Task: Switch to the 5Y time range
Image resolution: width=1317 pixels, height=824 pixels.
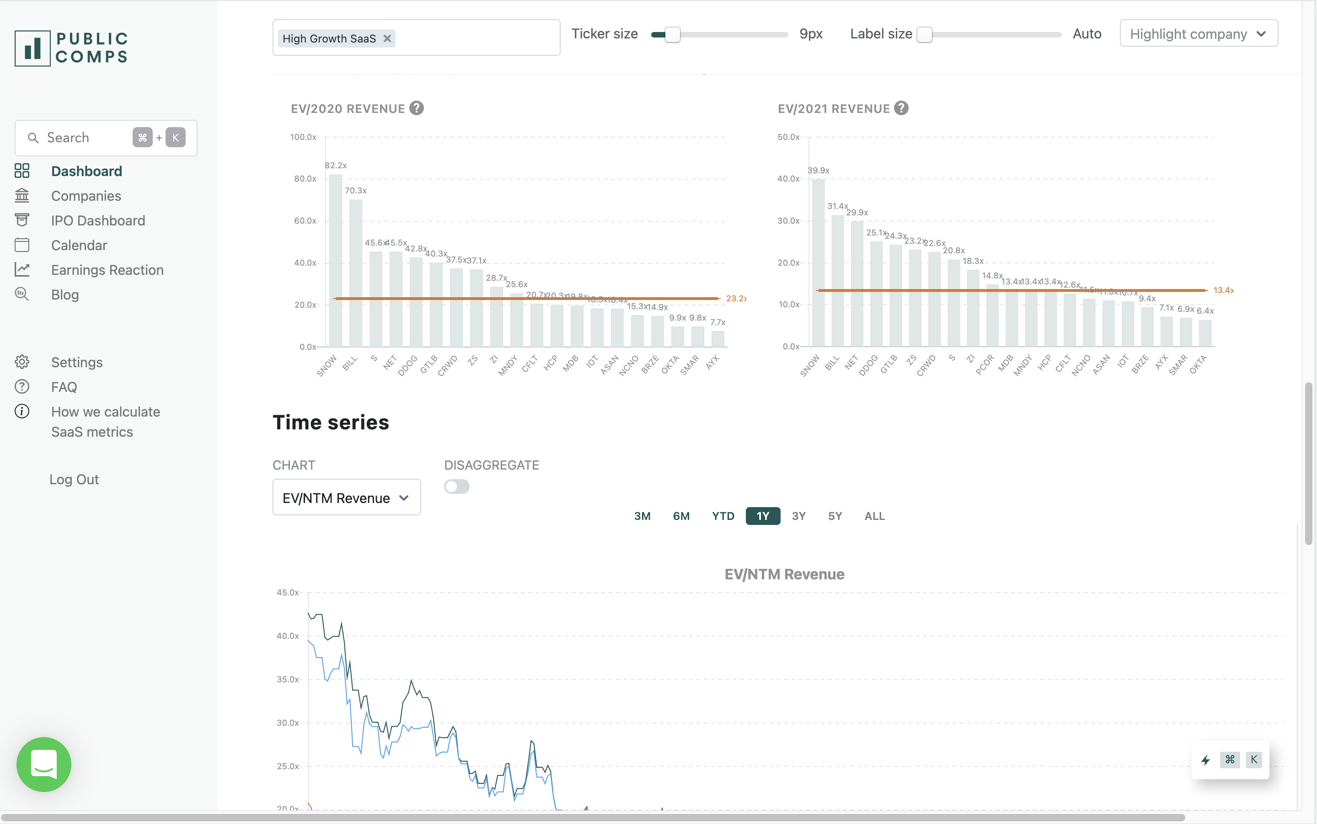Action: 835,516
